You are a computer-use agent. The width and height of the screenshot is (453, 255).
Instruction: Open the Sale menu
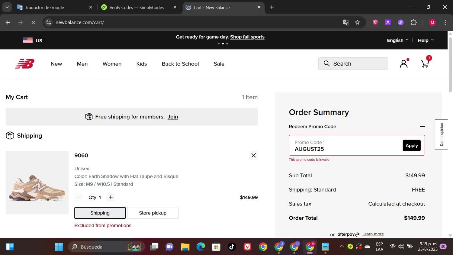pos(219,64)
